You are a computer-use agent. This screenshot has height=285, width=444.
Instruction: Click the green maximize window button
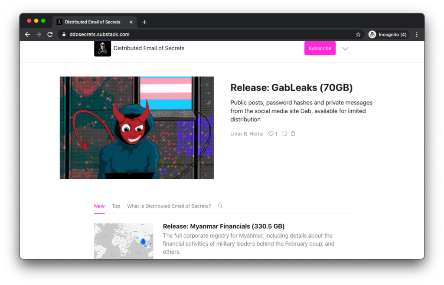click(x=43, y=21)
